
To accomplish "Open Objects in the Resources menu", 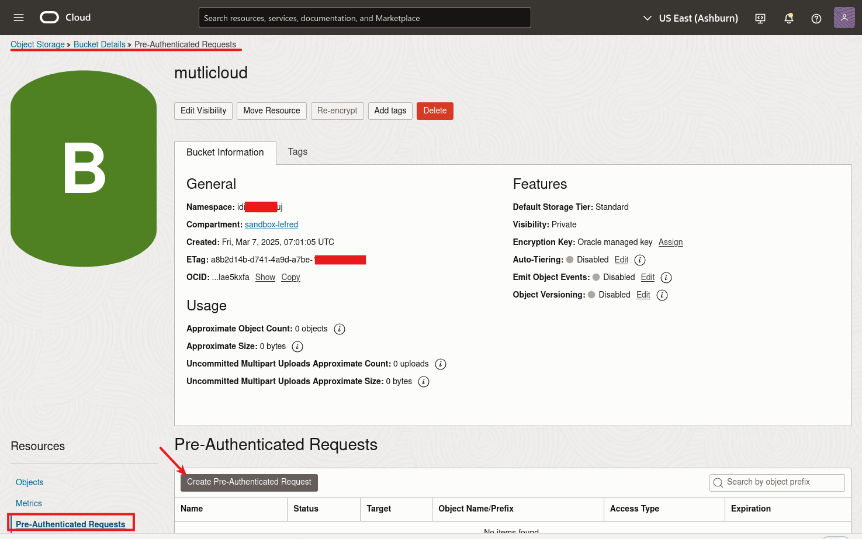I will 30,482.
